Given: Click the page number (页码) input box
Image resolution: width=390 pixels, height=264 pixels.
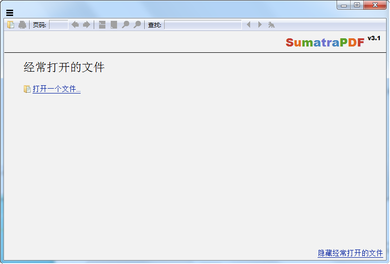Looking at the screenshot, I should pyautogui.click(x=59, y=25).
